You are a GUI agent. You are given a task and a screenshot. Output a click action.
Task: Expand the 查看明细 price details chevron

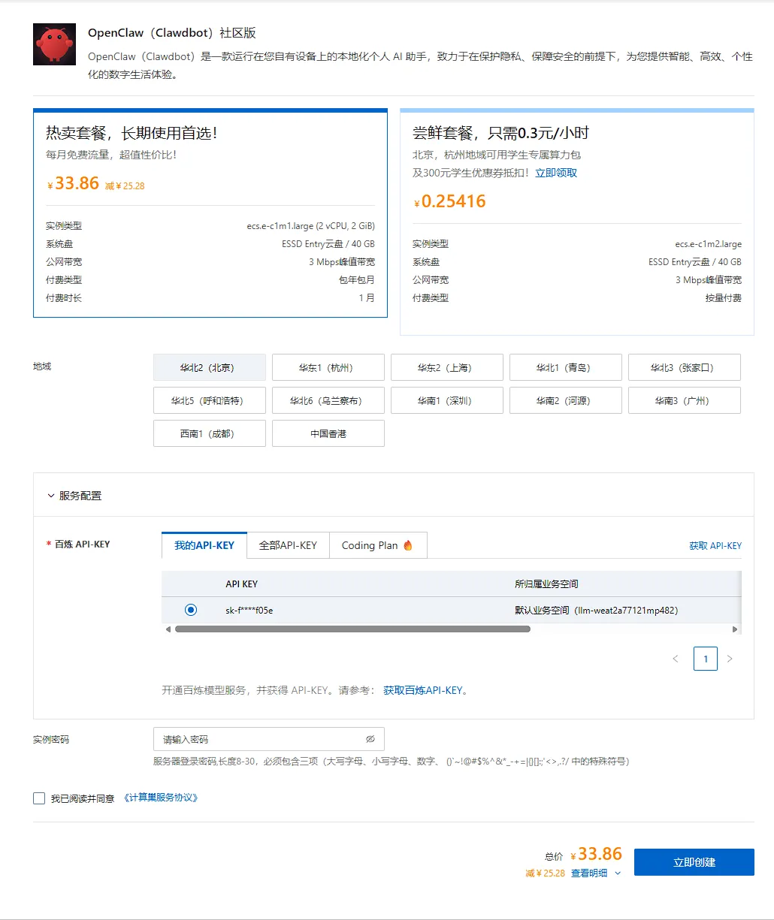click(x=618, y=873)
